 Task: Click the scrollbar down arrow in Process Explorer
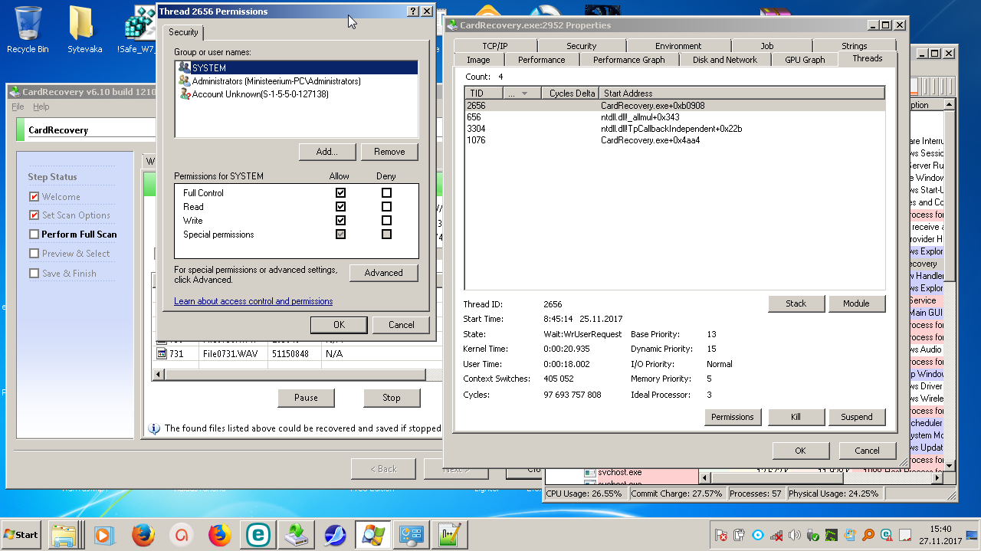tap(950, 465)
